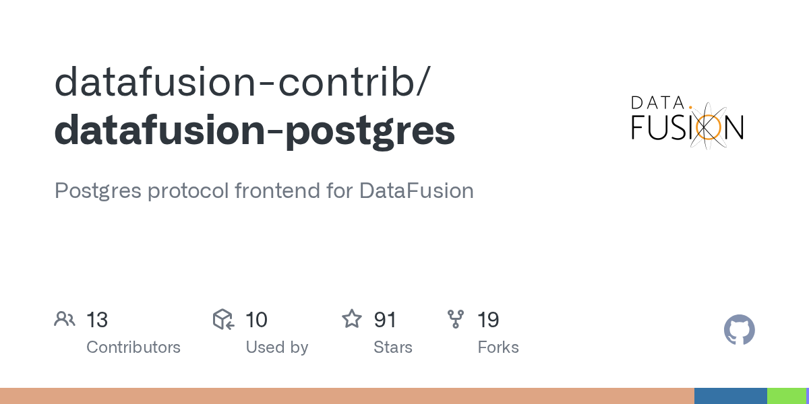Screen dimensions: 809x404
Task: Select the Used by label
Action: (x=277, y=347)
